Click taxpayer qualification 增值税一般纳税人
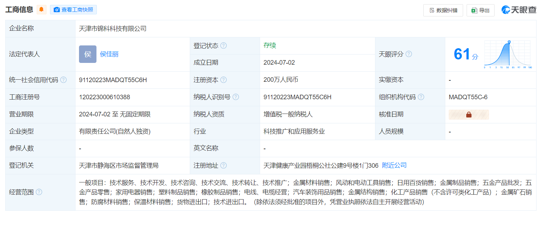The height and width of the screenshot is (231, 540). click(288, 114)
